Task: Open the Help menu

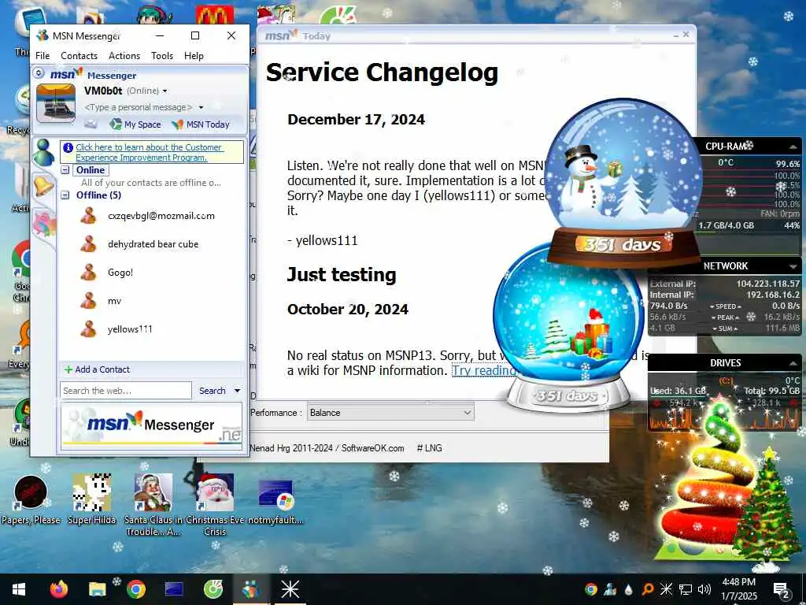Action: 194,56
